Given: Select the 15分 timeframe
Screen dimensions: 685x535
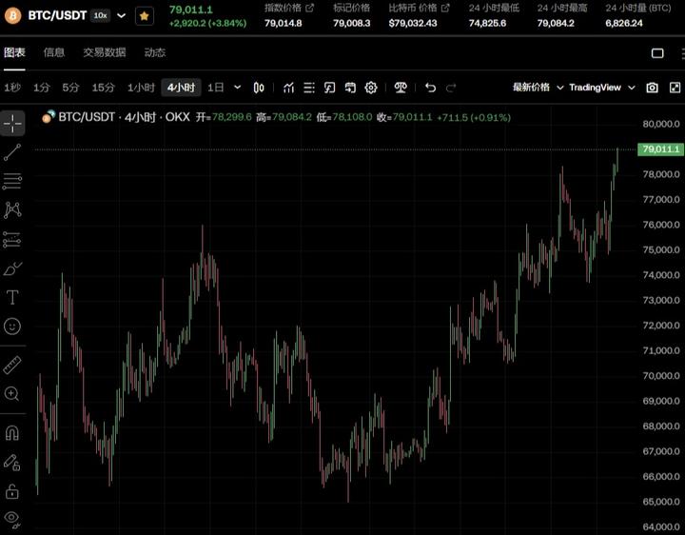Looking at the screenshot, I should [x=103, y=88].
